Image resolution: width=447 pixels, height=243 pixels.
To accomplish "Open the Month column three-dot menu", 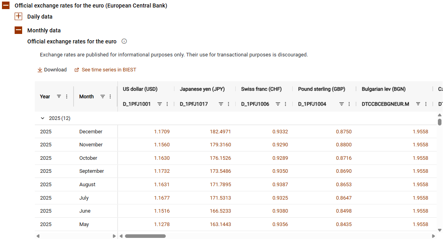I will (110, 96).
